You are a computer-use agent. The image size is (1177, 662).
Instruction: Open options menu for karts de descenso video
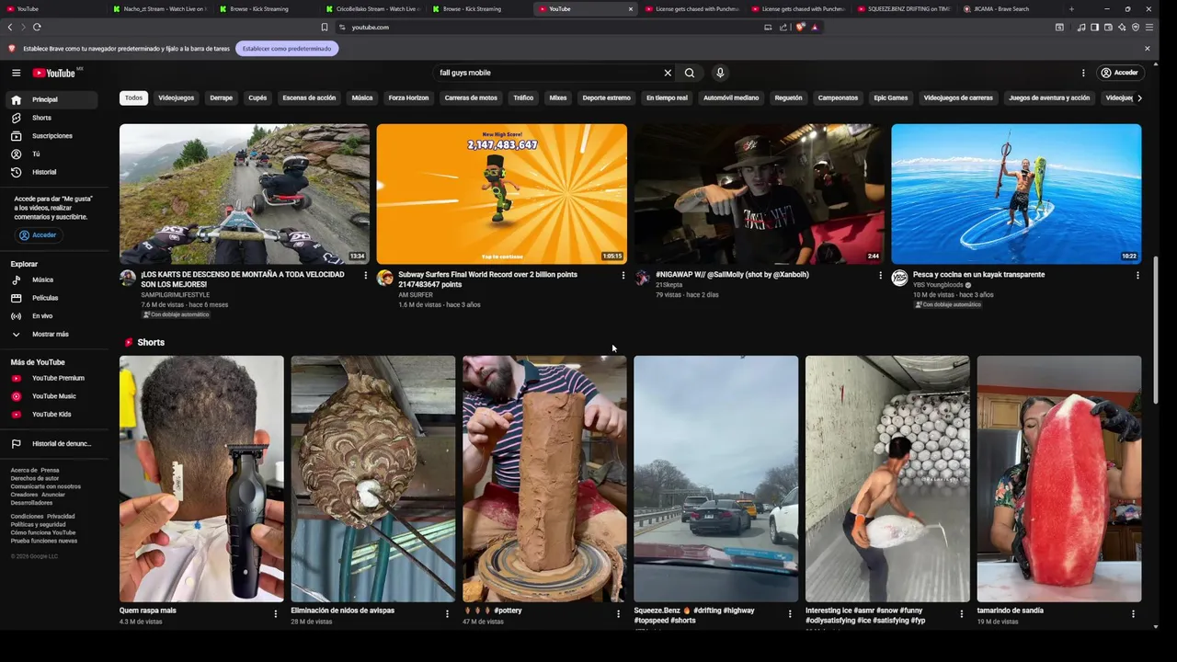pyautogui.click(x=365, y=275)
